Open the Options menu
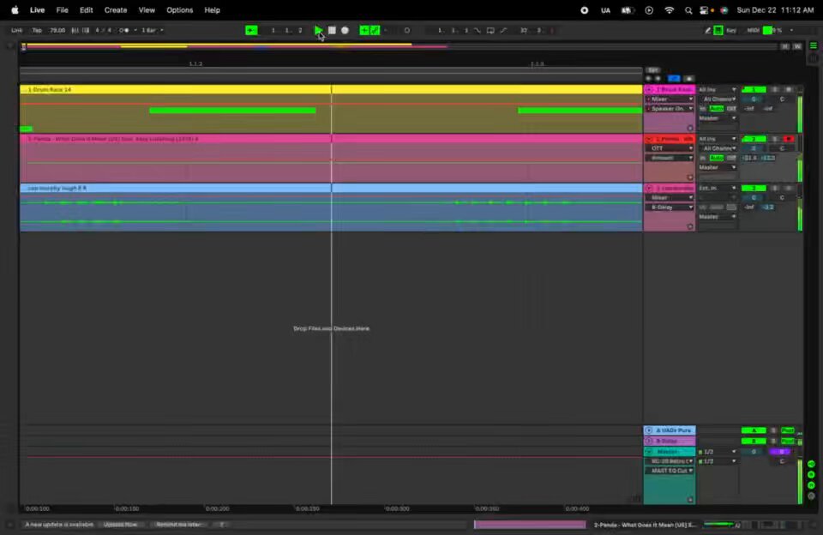Image resolution: width=823 pixels, height=535 pixels. pos(179,10)
